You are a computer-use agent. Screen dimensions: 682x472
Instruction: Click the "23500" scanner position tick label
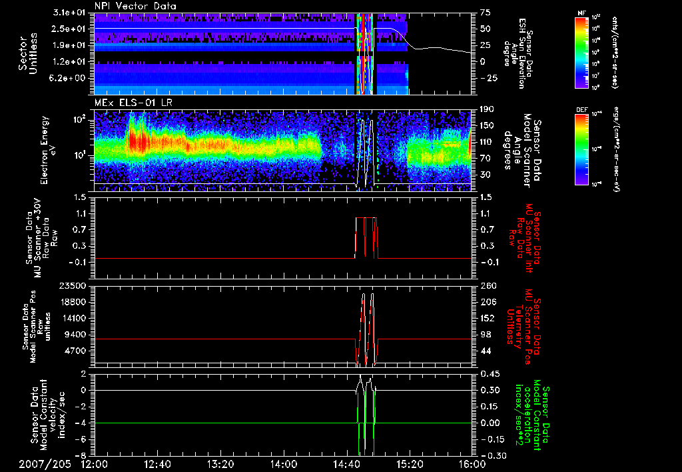click(72, 285)
